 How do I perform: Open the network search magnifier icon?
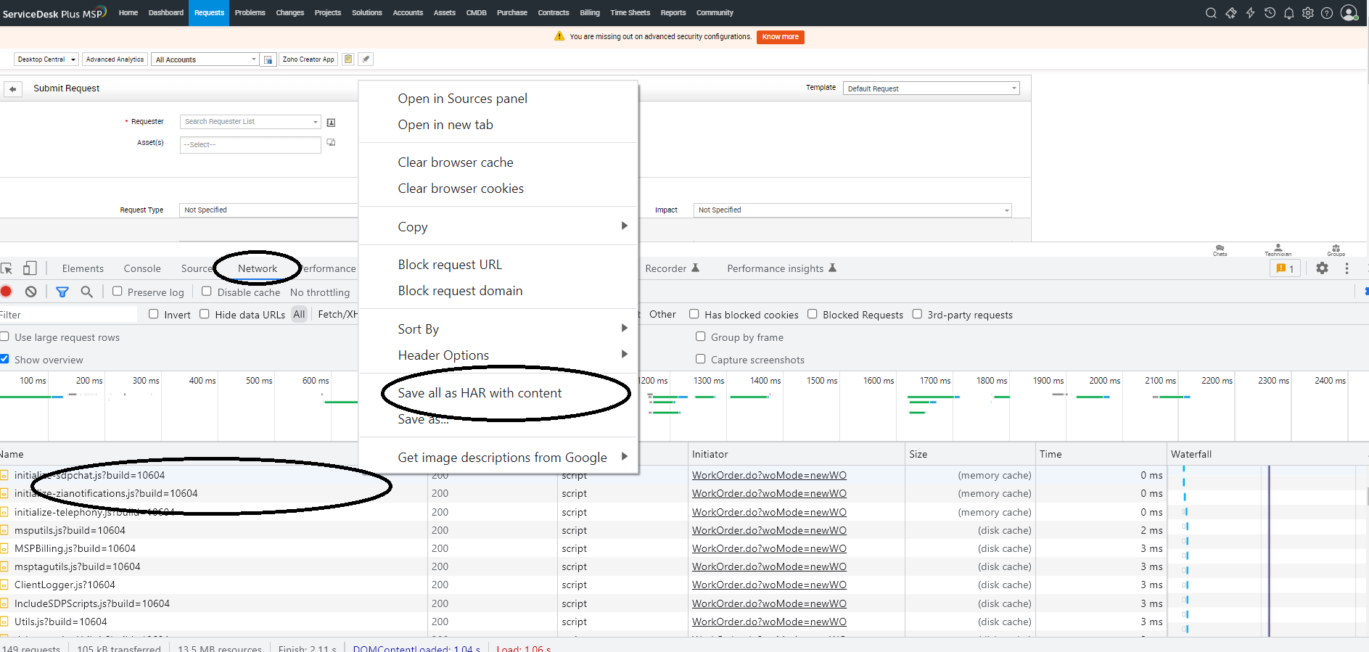[x=87, y=292]
